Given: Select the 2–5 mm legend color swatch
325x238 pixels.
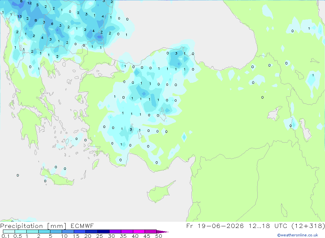Looking at the screenshot, I should (44, 232).
